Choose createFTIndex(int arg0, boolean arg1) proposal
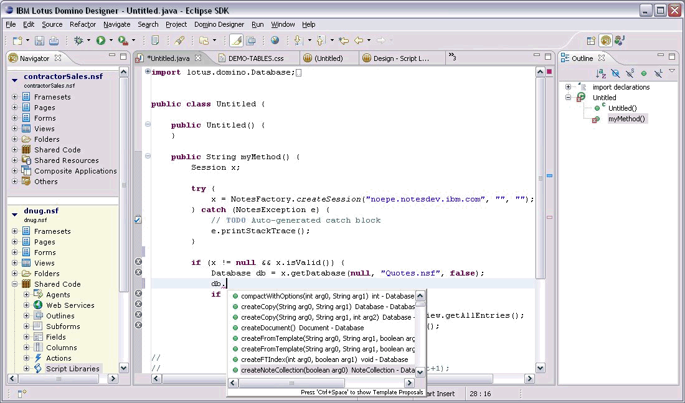Screen dimensions: 685x403 click(324, 359)
